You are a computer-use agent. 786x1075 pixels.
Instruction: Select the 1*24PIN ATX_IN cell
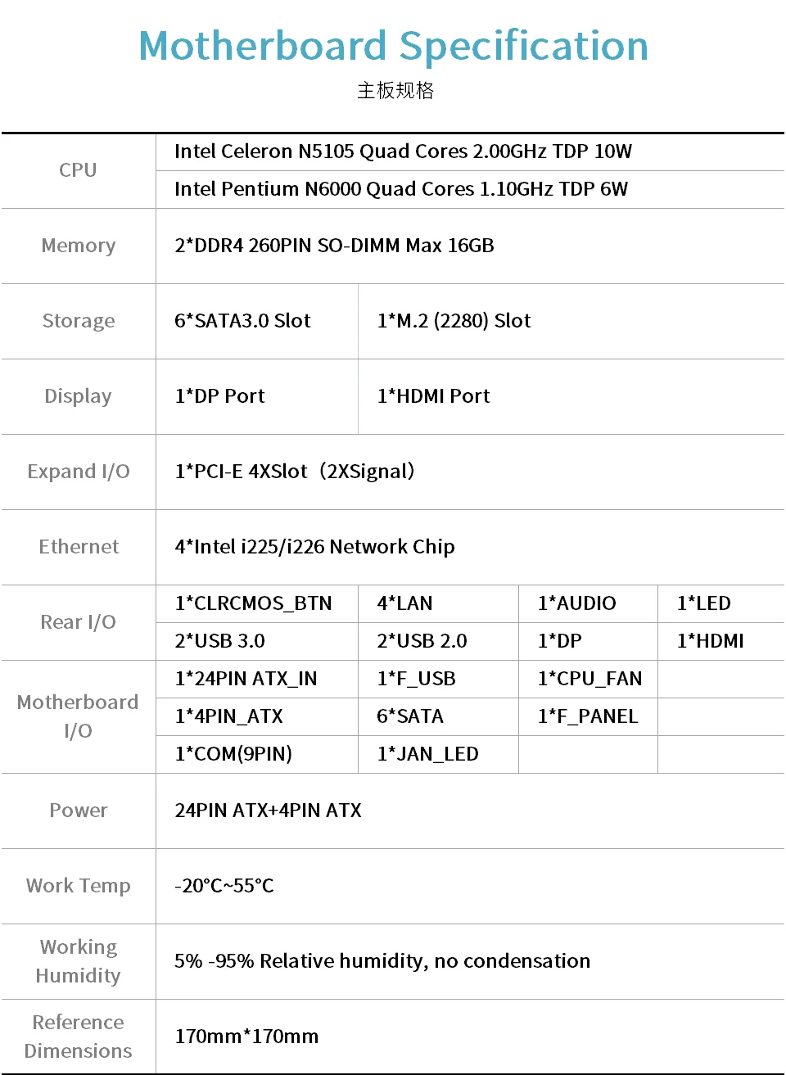pos(246,679)
